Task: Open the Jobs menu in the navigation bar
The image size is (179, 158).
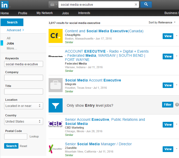Action: pyautogui.click(x=65, y=13)
